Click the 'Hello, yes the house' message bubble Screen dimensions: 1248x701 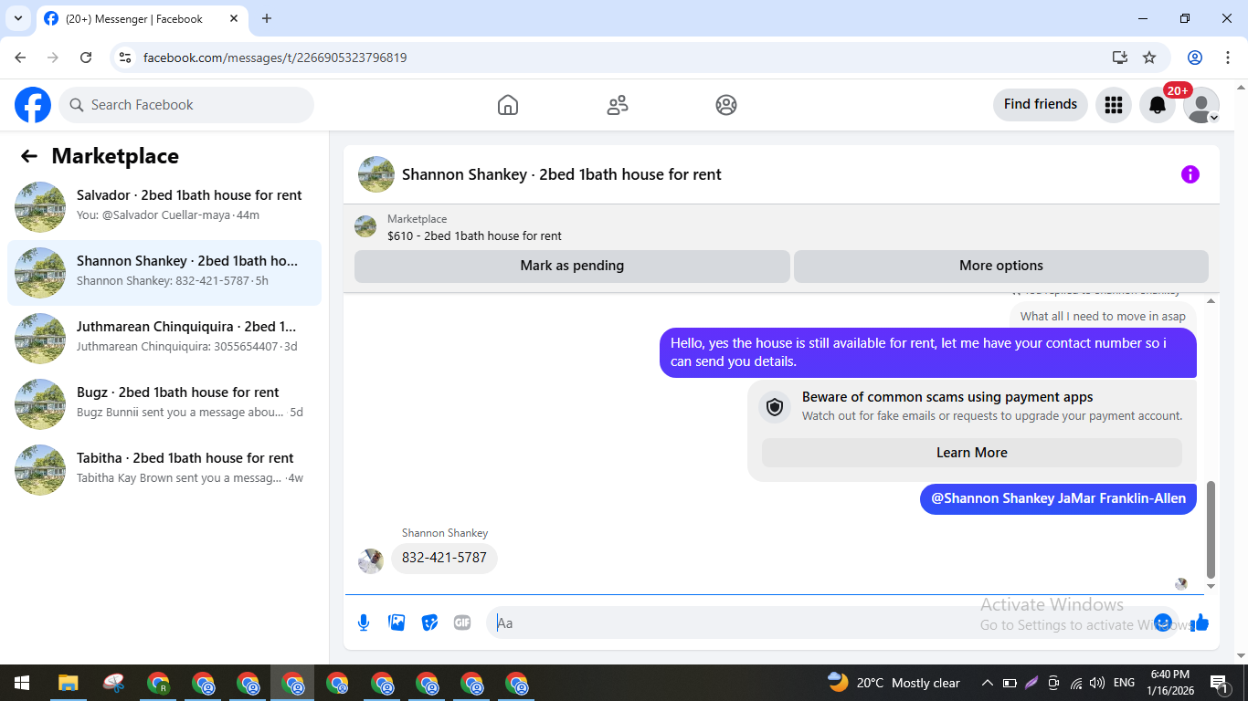(928, 352)
